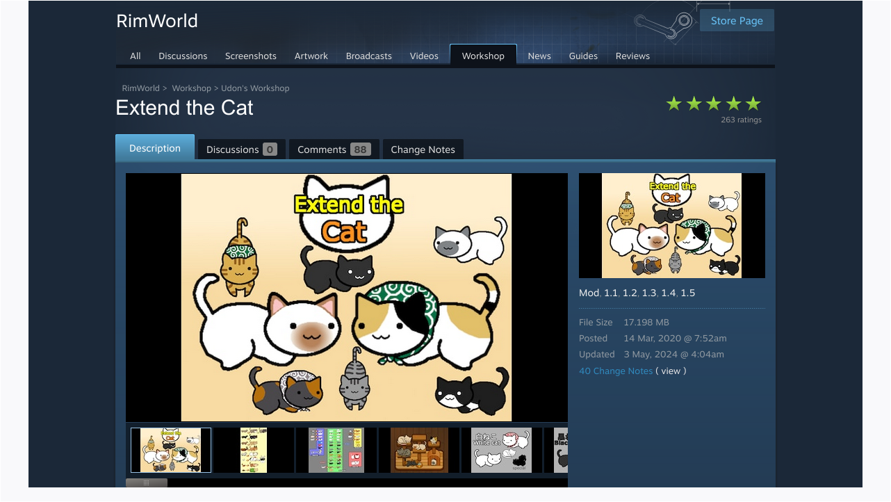The image size is (891, 502).
Task: Select the green and purple chart thumbnail
Action: click(x=336, y=451)
